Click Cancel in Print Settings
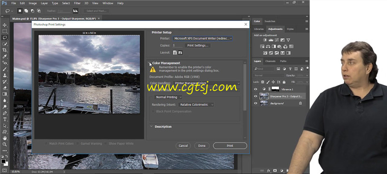Viewport: 387px width, 174px height. [x=183, y=145]
